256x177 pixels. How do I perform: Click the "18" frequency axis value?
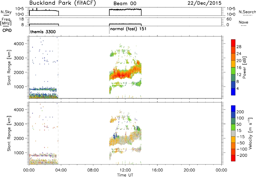pyautogui.click(x=21, y=19)
